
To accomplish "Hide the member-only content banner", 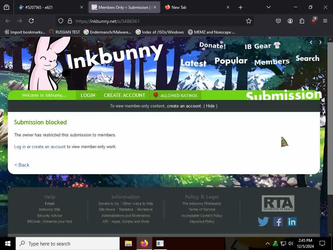I will click(210, 106).
